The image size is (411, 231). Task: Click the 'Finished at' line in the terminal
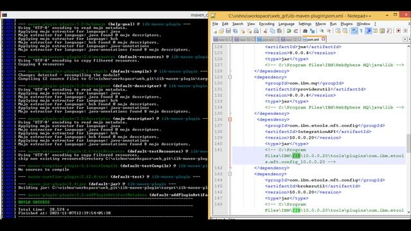pyautogui.click(x=64, y=213)
